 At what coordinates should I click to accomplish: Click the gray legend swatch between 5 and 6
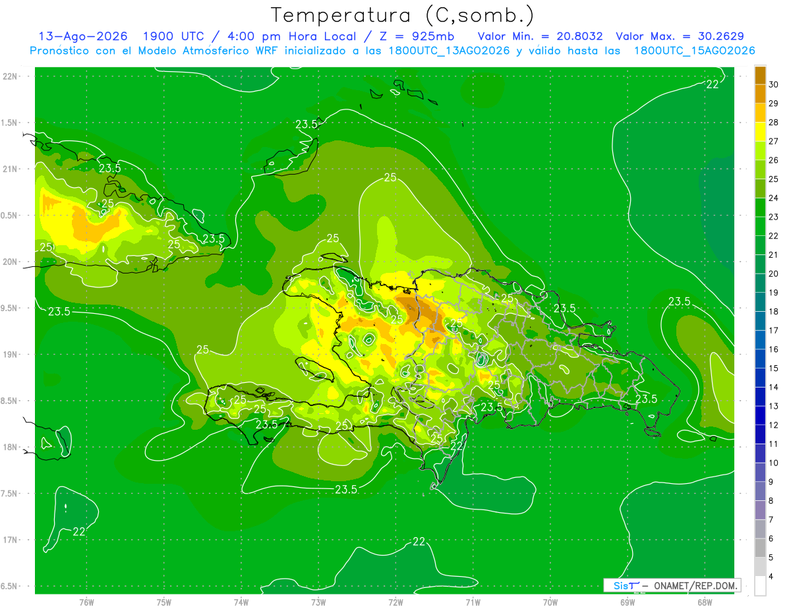pos(760,548)
